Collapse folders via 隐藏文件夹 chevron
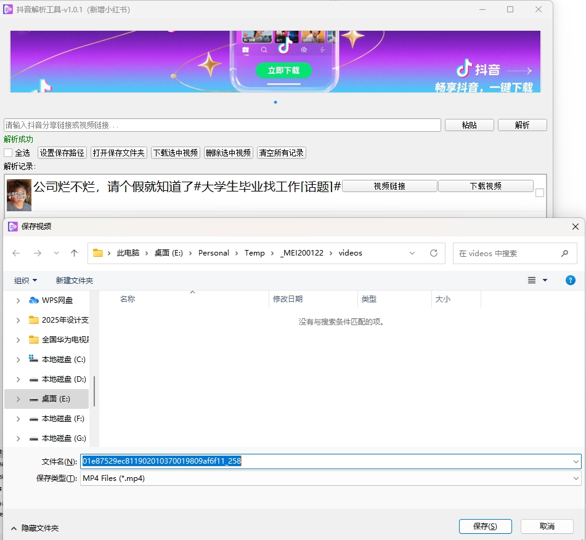This screenshot has width=586, height=540. click(x=14, y=528)
